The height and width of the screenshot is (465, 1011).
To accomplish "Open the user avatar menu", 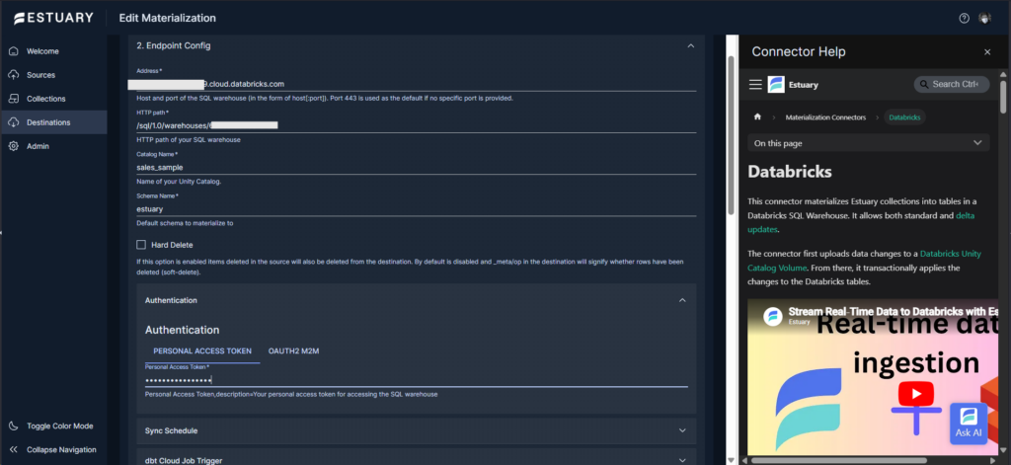I will [x=984, y=18].
